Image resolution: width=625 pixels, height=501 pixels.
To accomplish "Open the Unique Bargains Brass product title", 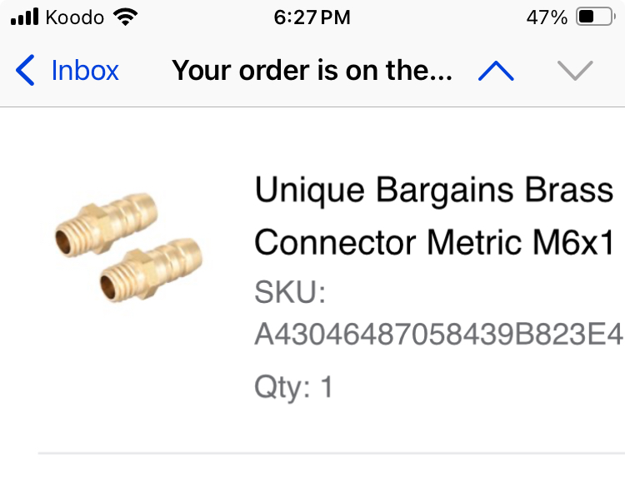I will pyautogui.click(x=433, y=191).
